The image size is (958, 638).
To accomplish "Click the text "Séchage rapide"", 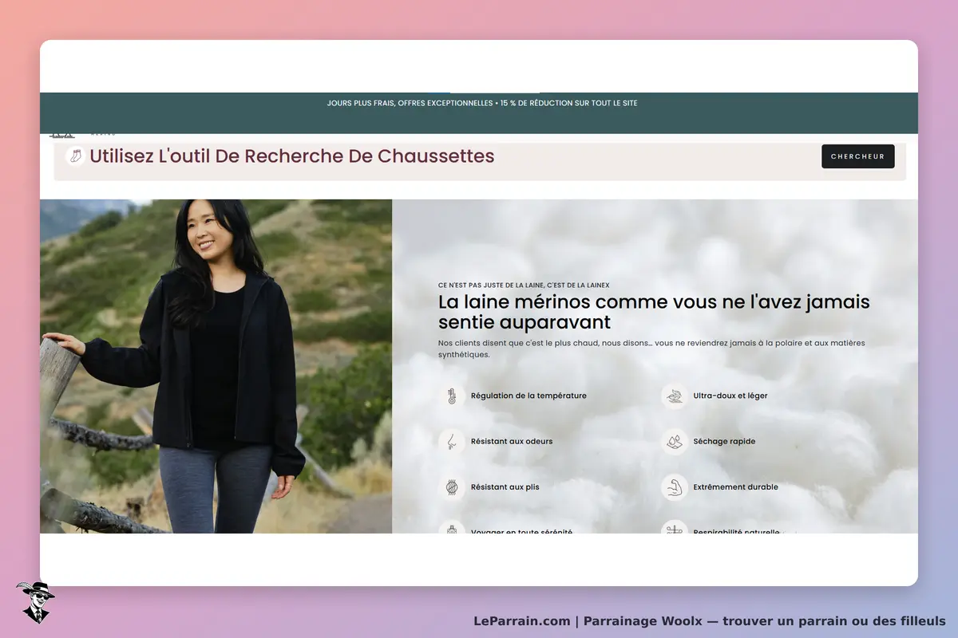I will tap(724, 441).
